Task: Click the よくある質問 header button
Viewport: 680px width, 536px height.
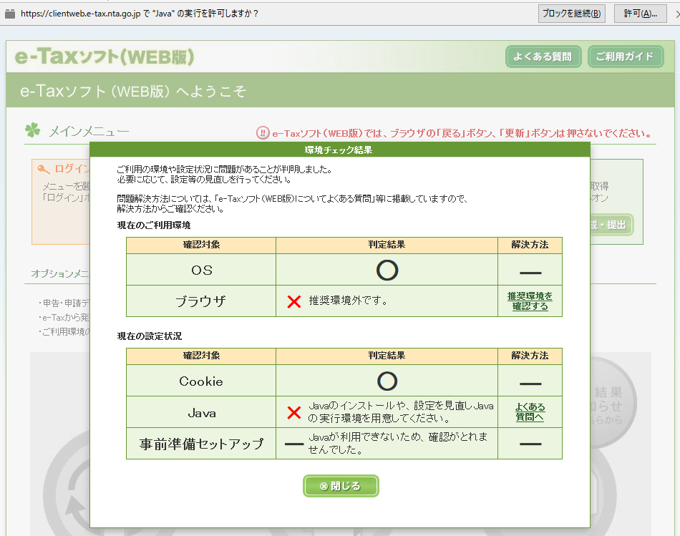Action: point(543,57)
